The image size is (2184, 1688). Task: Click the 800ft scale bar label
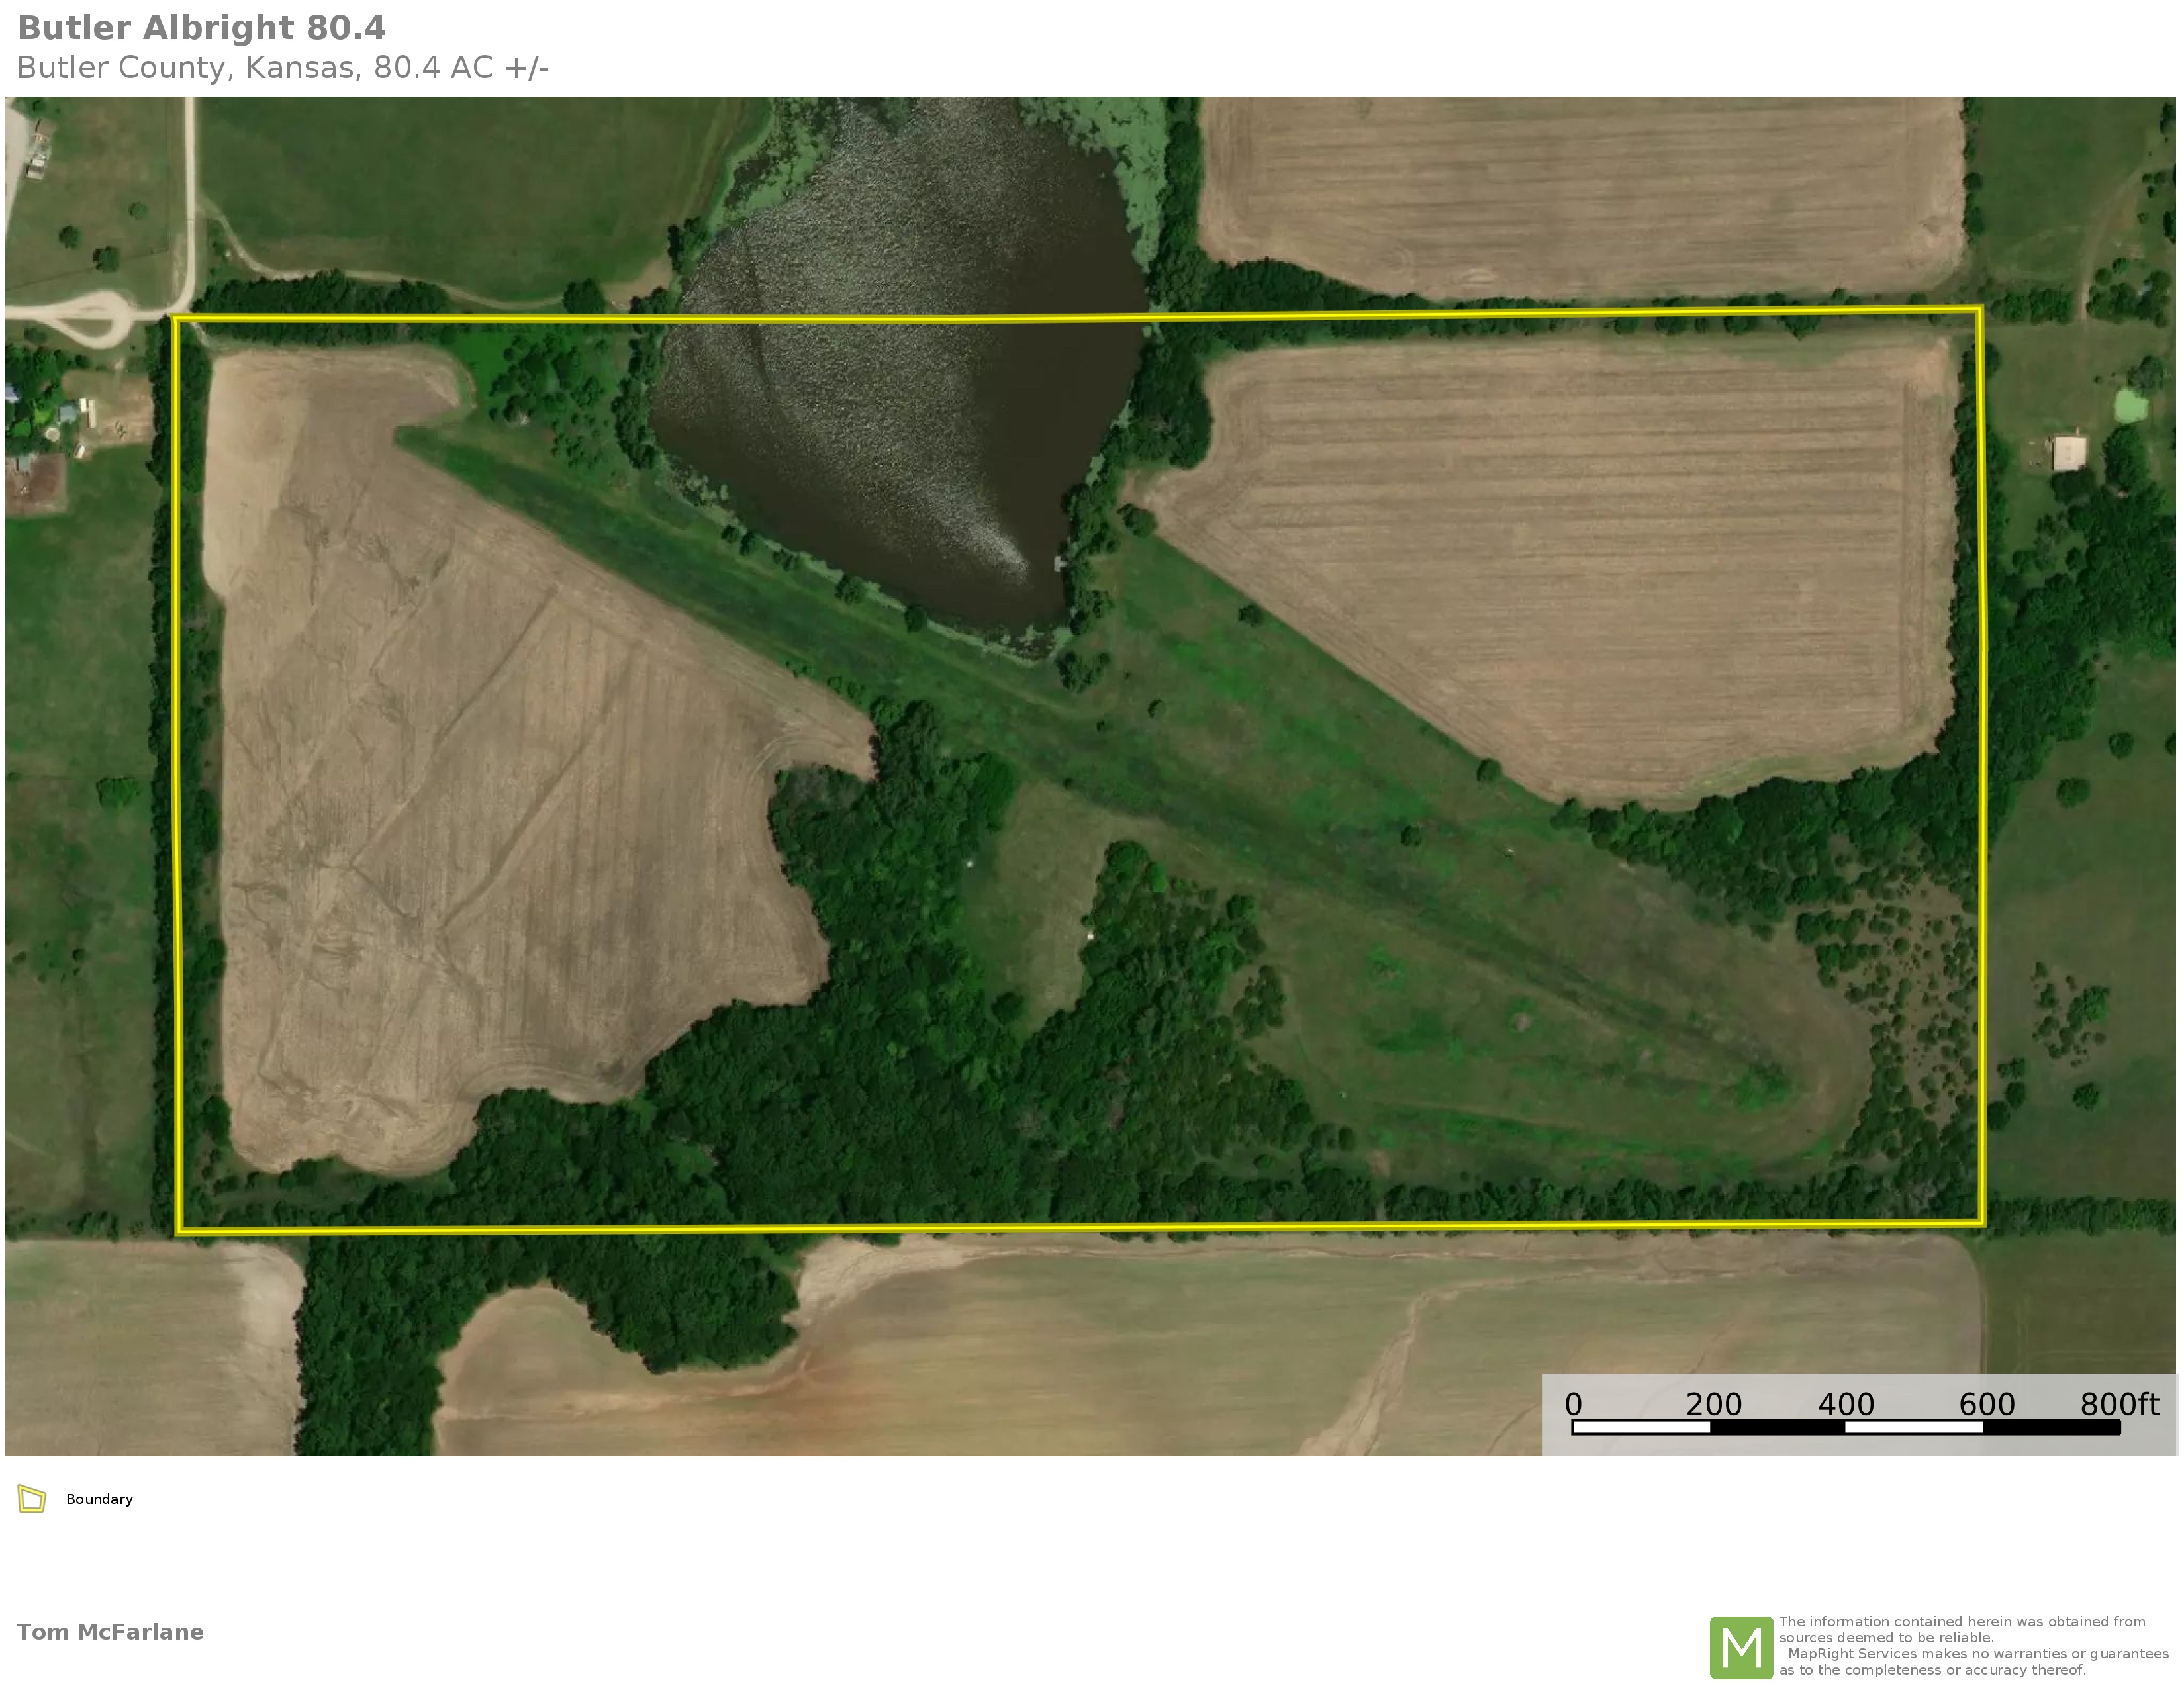[2119, 1404]
